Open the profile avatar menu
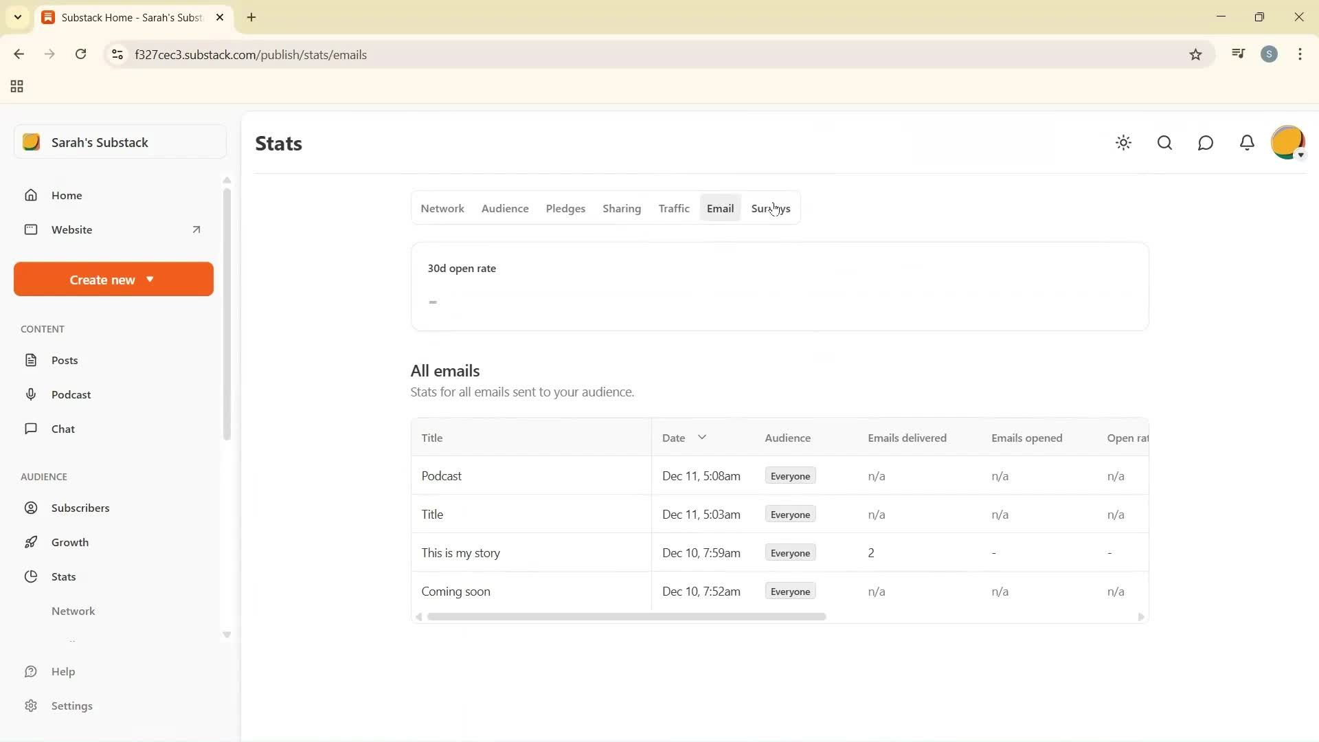The image size is (1319, 742). tap(1288, 142)
